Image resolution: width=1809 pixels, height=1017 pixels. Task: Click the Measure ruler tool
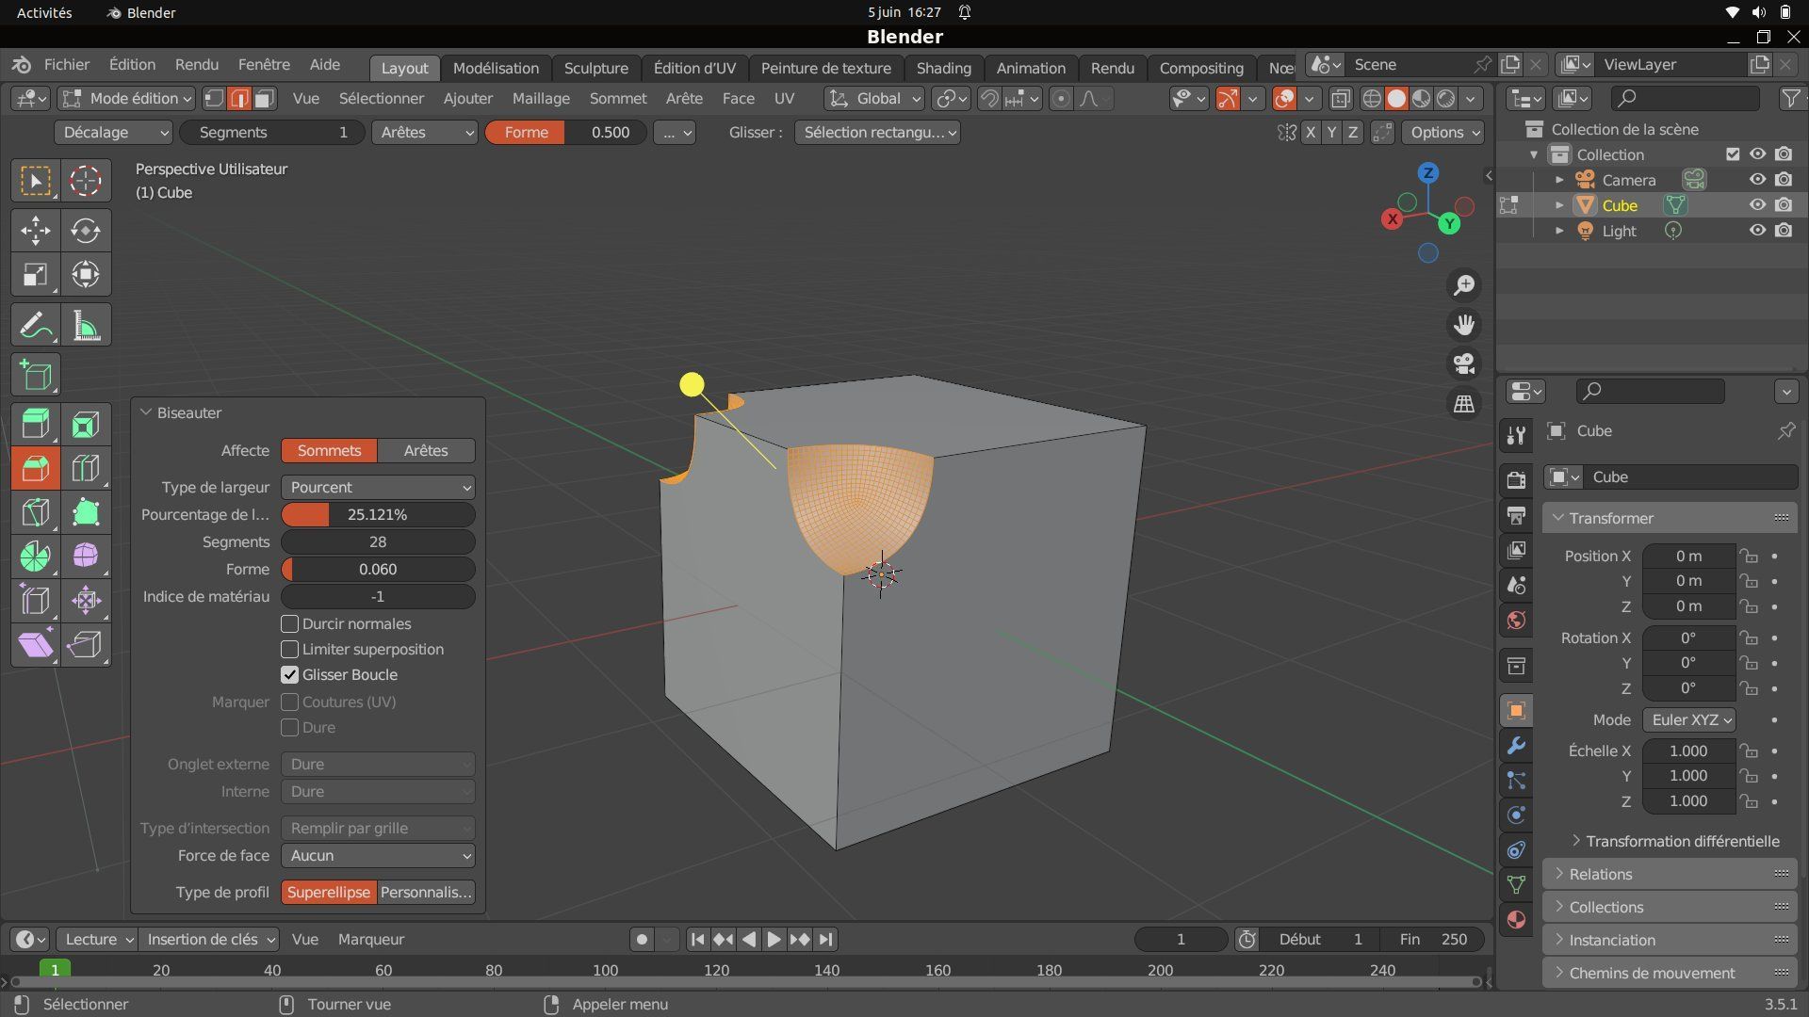coord(85,326)
